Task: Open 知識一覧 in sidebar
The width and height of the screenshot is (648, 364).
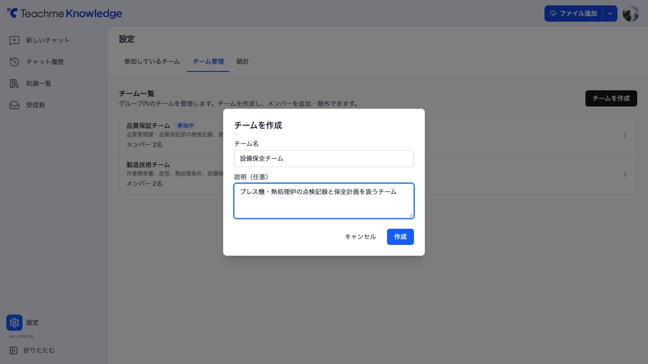Action: point(39,84)
